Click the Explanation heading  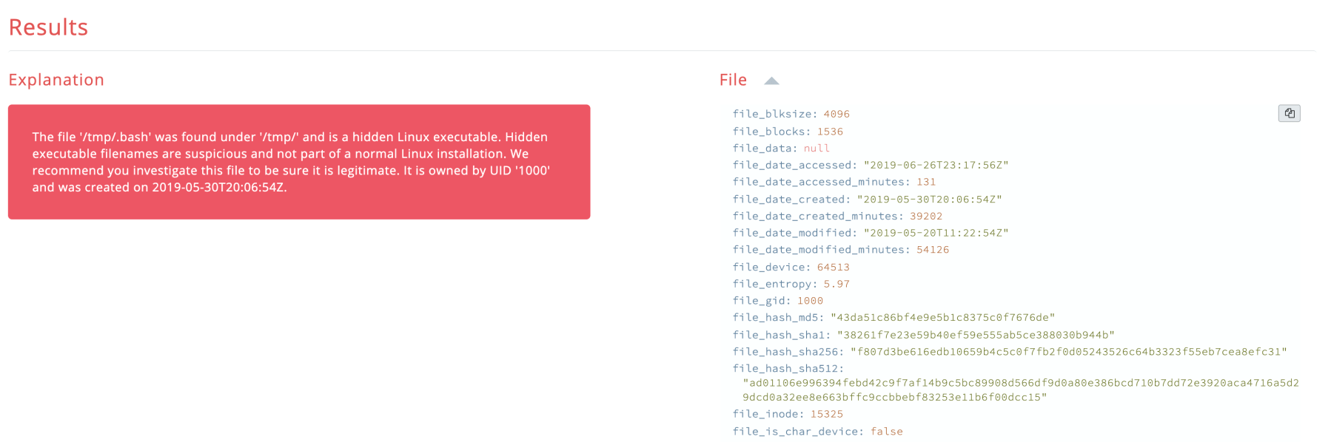[x=56, y=80]
